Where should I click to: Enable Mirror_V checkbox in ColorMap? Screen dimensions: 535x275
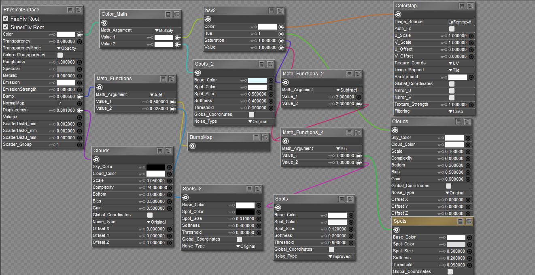tap(452, 98)
